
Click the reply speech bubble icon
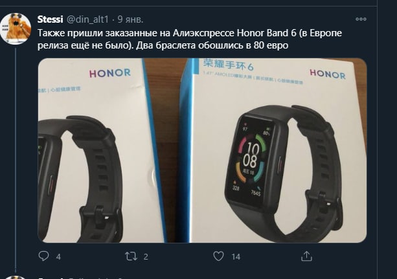click(43, 256)
